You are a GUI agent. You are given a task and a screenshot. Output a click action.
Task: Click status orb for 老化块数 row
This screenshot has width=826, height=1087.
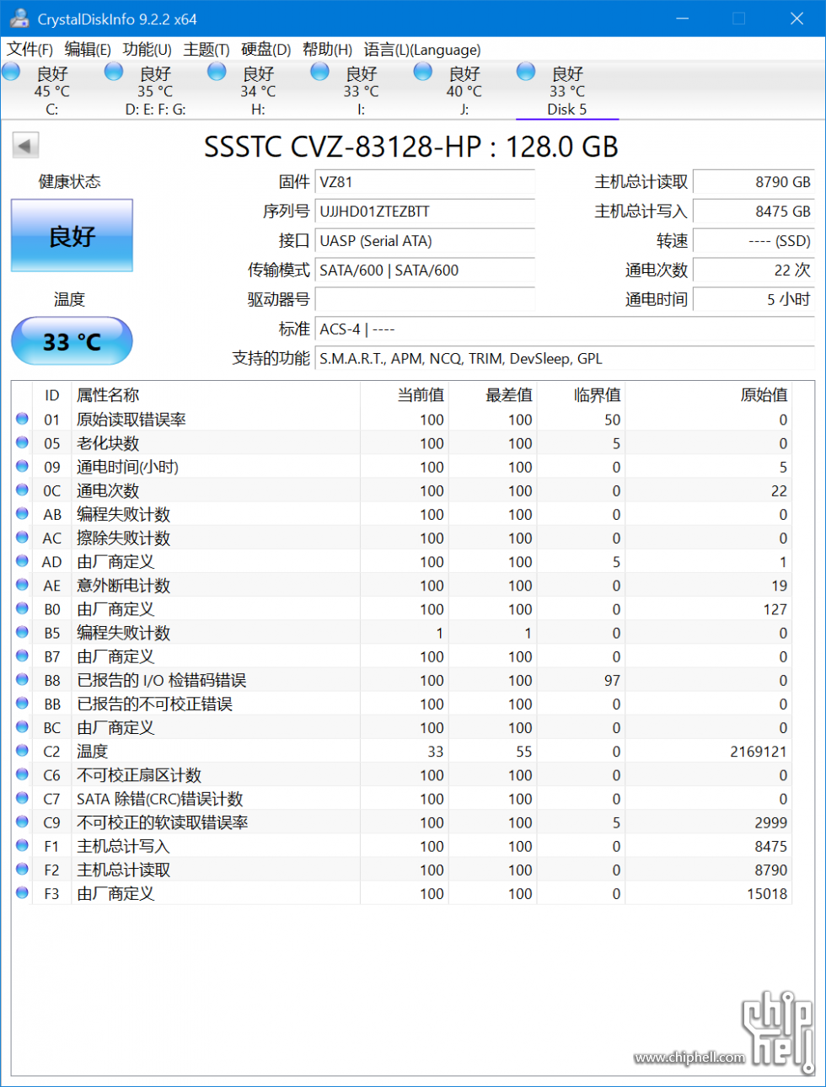[22, 442]
